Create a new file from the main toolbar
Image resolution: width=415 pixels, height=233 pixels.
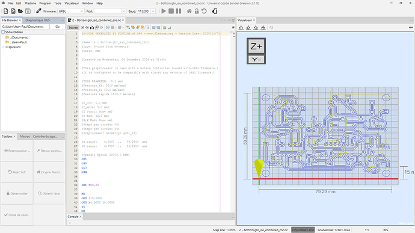point(6,11)
